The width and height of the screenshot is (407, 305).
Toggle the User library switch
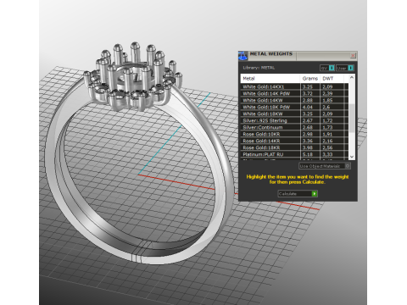point(345,68)
